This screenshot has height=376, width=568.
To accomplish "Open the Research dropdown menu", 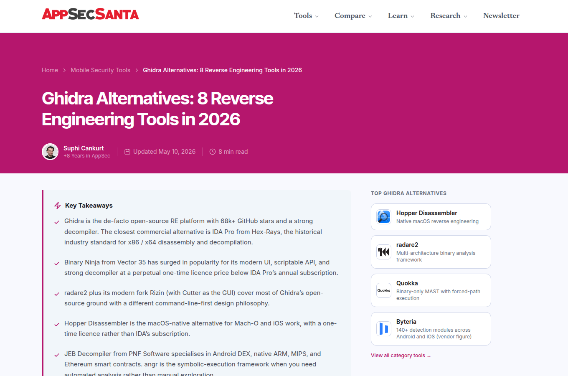I will click(x=449, y=16).
